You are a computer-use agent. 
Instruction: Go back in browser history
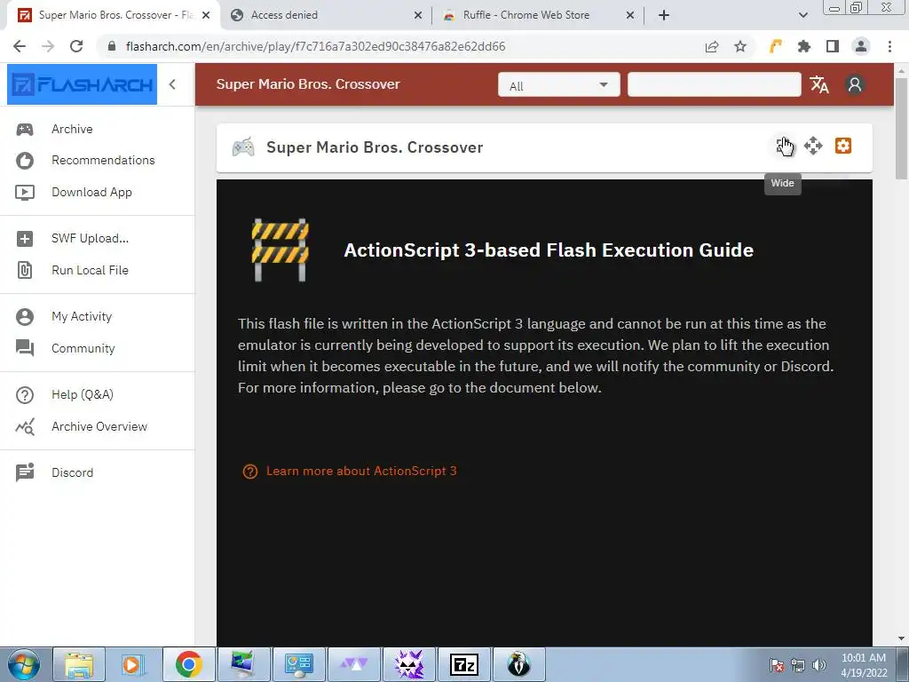tap(20, 46)
